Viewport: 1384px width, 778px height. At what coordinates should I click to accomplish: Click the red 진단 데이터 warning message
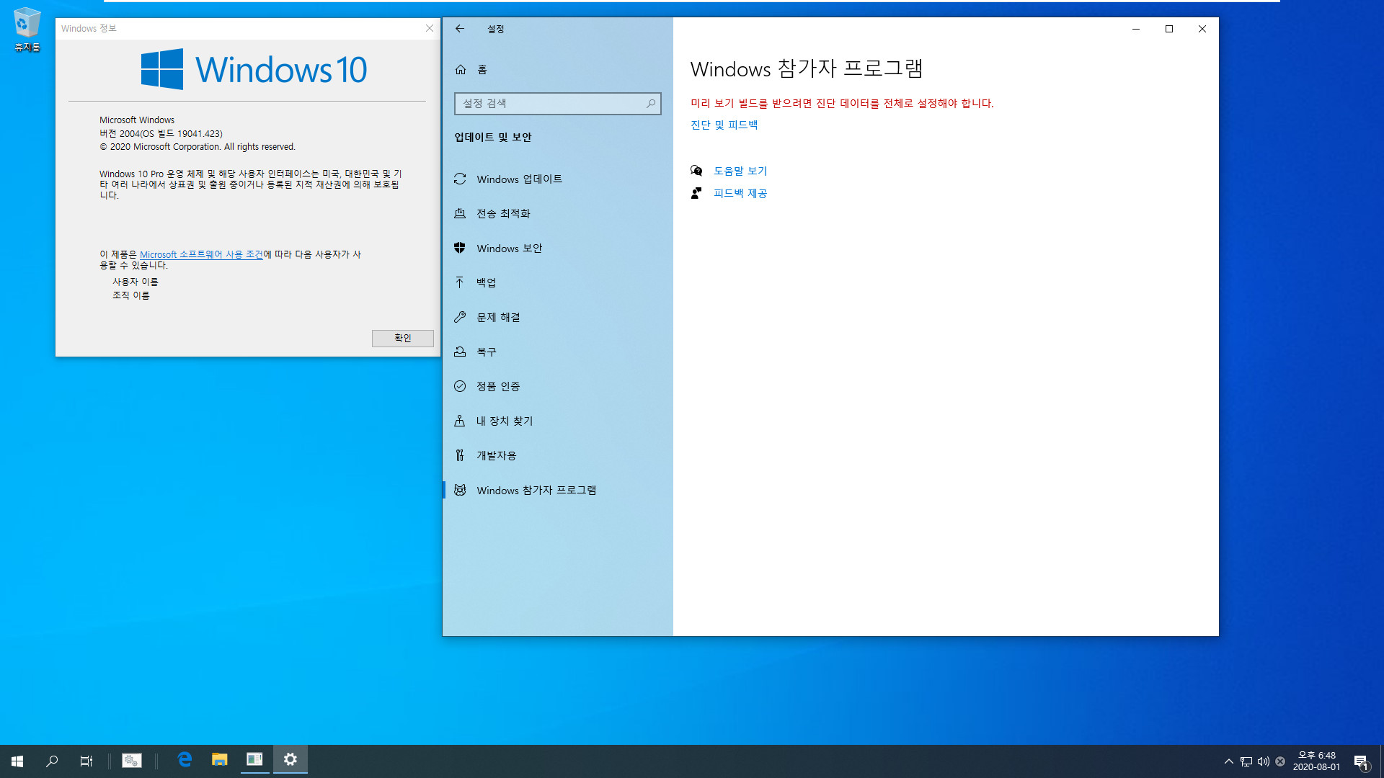pyautogui.click(x=842, y=104)
